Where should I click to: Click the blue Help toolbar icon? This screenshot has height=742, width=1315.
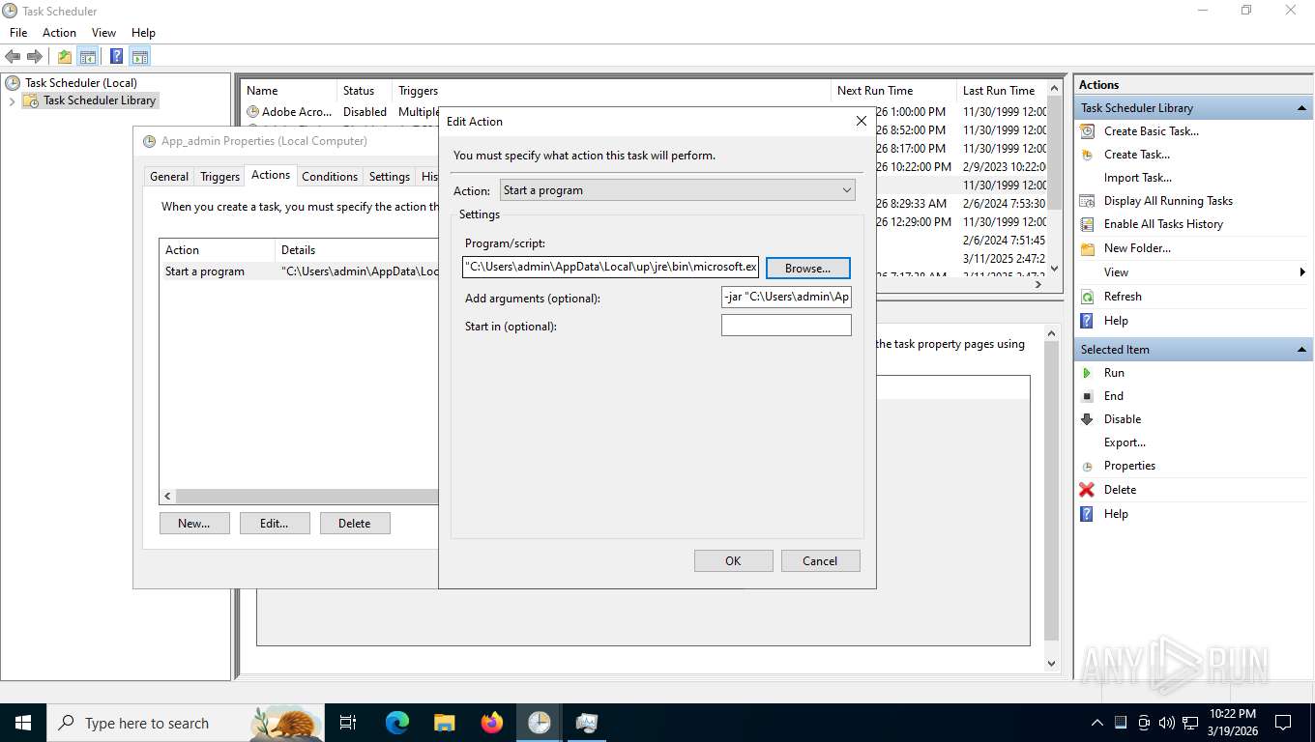point(116,56)
